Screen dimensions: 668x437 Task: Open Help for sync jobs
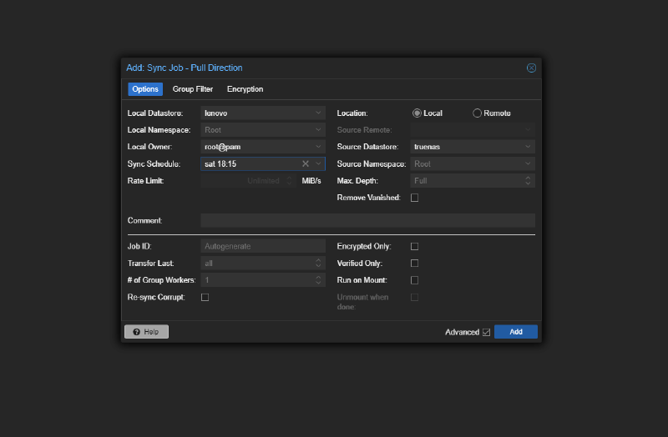(146, 332)
